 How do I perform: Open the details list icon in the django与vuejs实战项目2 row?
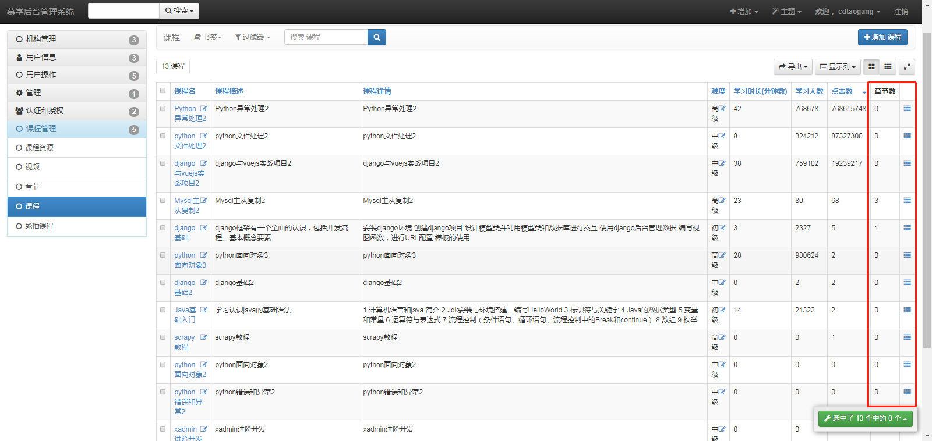[x=907, y=163]
